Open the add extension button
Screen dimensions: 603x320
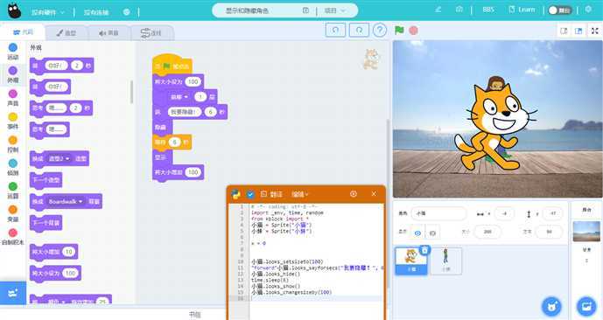(13, 294)
